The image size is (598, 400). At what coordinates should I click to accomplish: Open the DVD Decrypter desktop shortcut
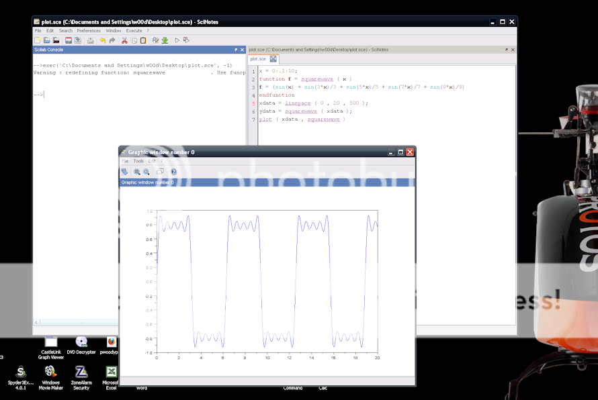[81, 346]
